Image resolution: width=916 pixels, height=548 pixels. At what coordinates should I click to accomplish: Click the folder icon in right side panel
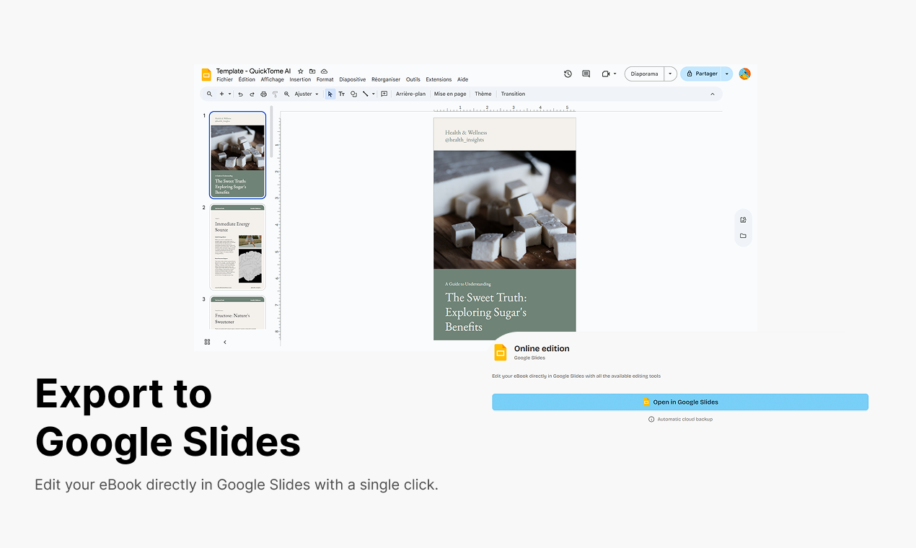pyautogui.click(x=743, y=236)
